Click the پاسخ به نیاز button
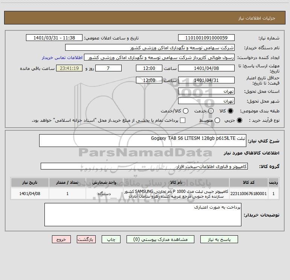The width and height of the screenshot is (290, 280). (x=219, y=239)
